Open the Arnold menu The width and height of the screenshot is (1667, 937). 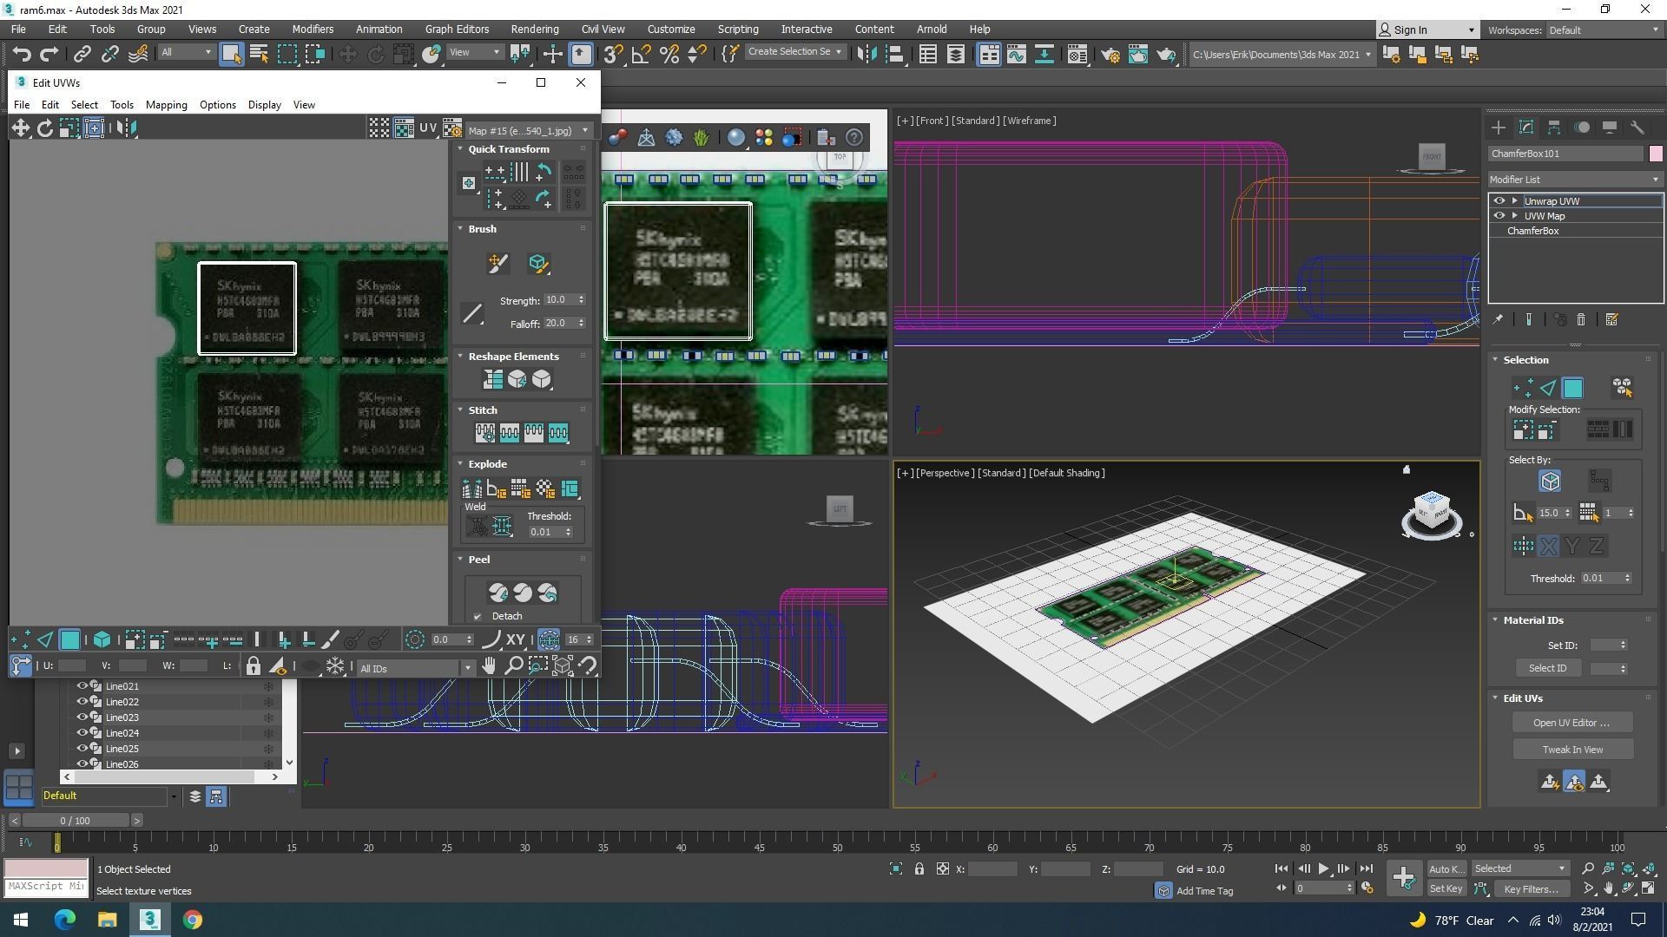tap(932, 29)
